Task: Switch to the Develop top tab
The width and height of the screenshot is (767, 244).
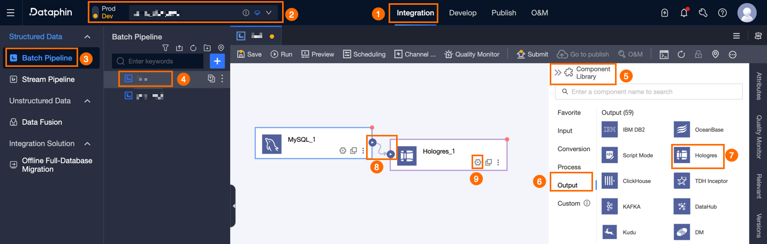Action: [462, 13]
